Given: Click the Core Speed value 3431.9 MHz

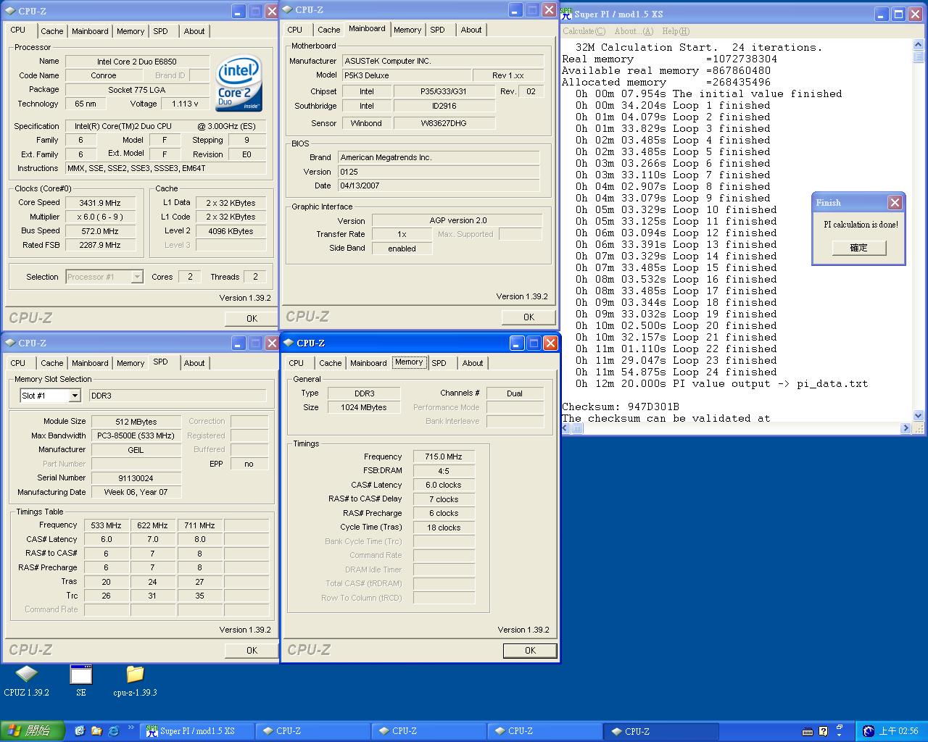Looking at the screenshot, I should click(100, 203).
